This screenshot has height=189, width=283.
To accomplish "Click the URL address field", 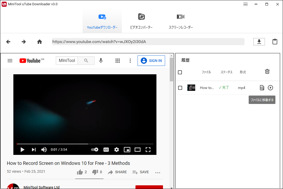I will coord(148,41).
